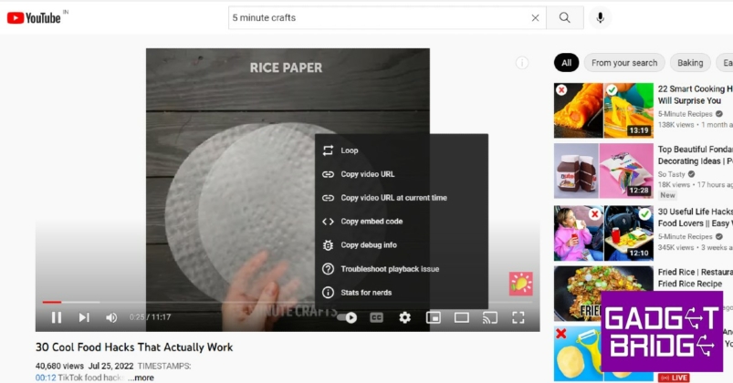Image resolution: width=733 pixels, height=383 pixels.
Task: Visit the So Tasty channel
Action: pyautogui.click(x=671, y=174)
